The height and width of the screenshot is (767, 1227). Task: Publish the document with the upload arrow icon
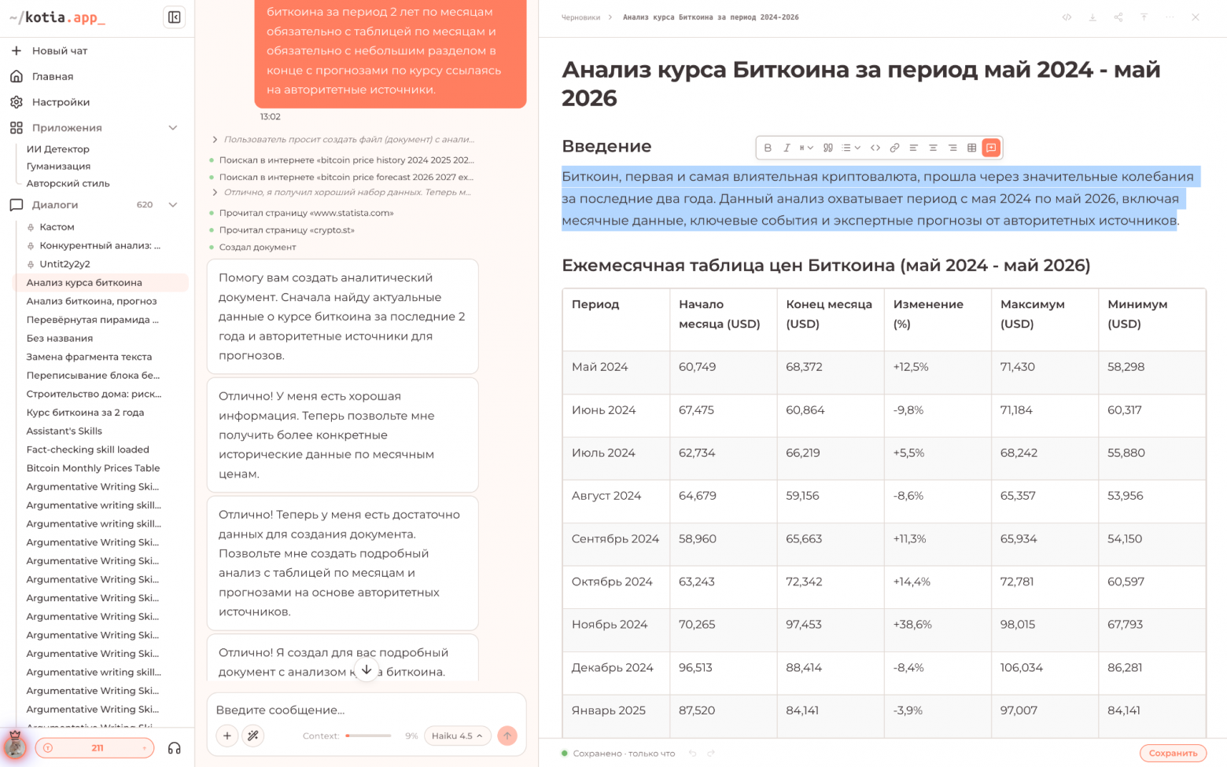pos(1144,17)
